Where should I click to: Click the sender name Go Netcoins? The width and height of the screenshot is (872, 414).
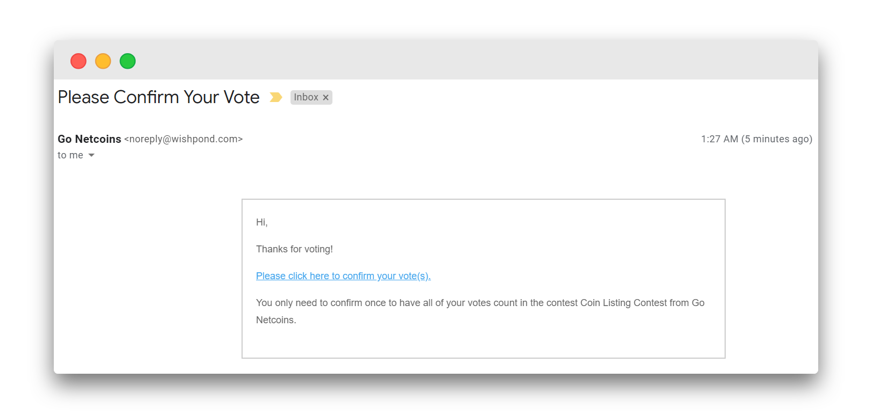[89, 139]
